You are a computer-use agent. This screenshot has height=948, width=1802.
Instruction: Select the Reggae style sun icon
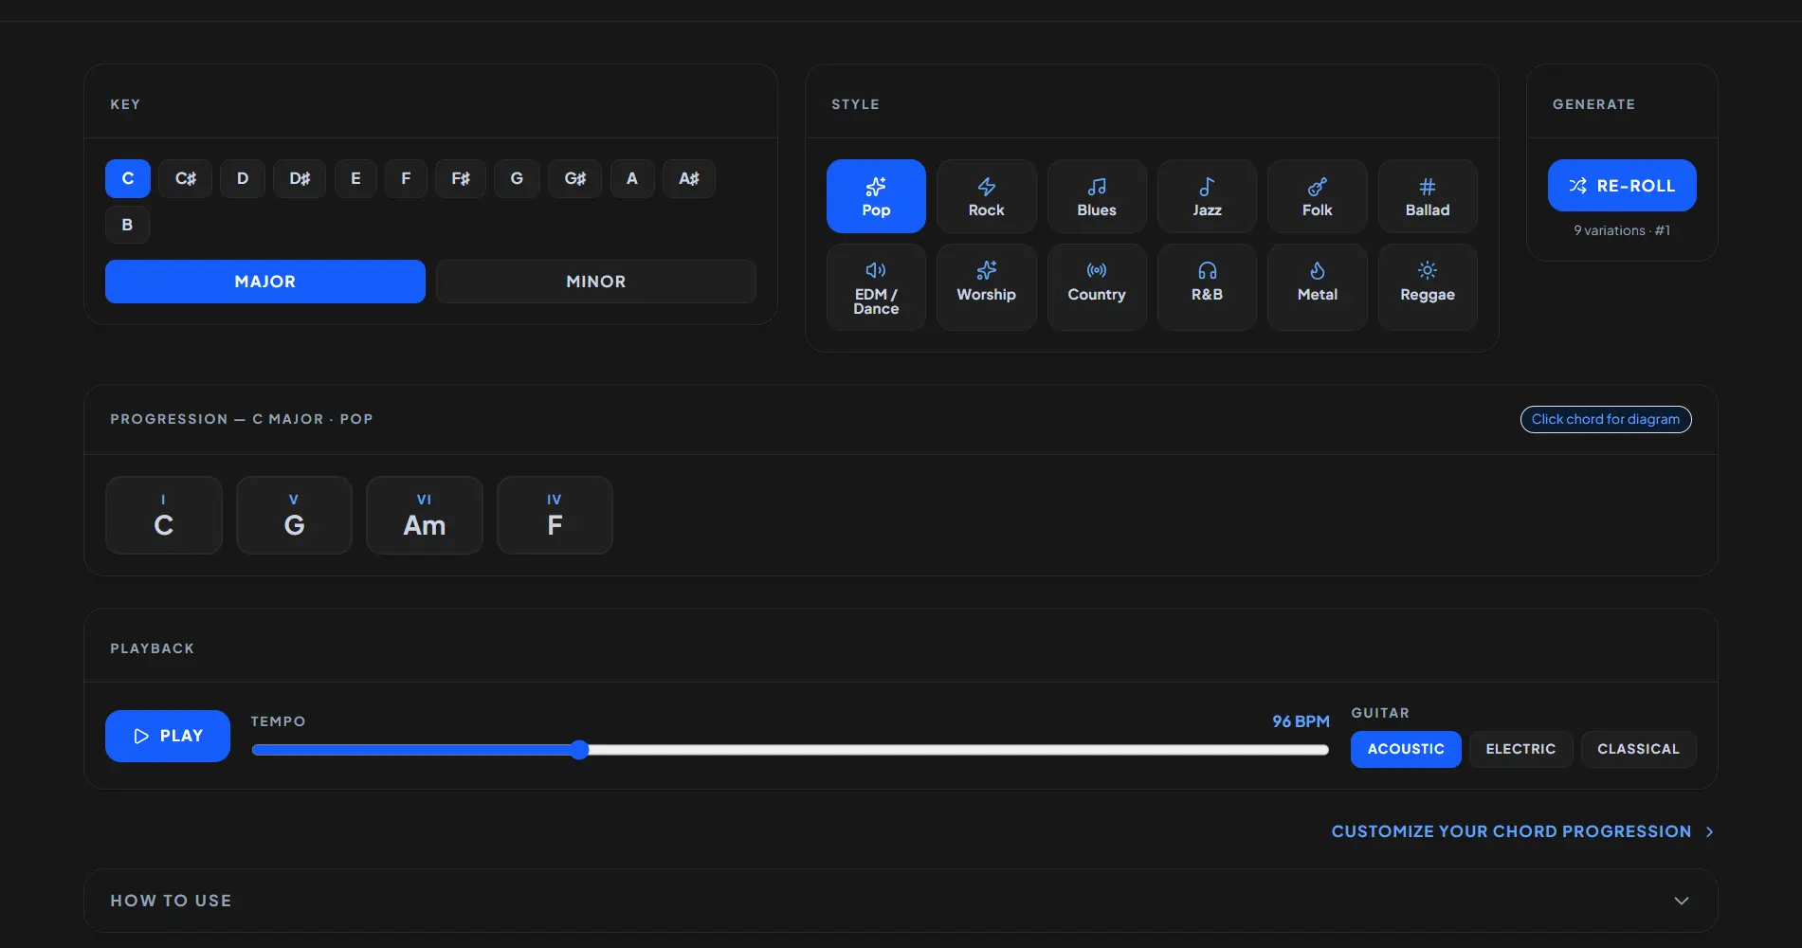(x=1428, y=270)
